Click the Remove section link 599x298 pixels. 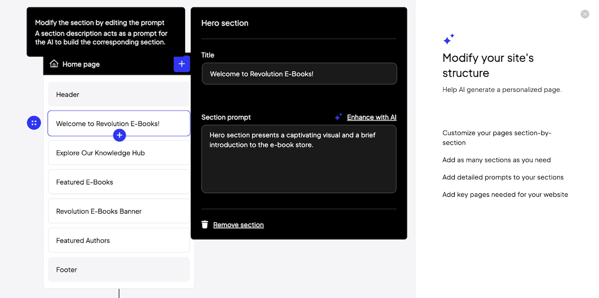tap(239, 225)
